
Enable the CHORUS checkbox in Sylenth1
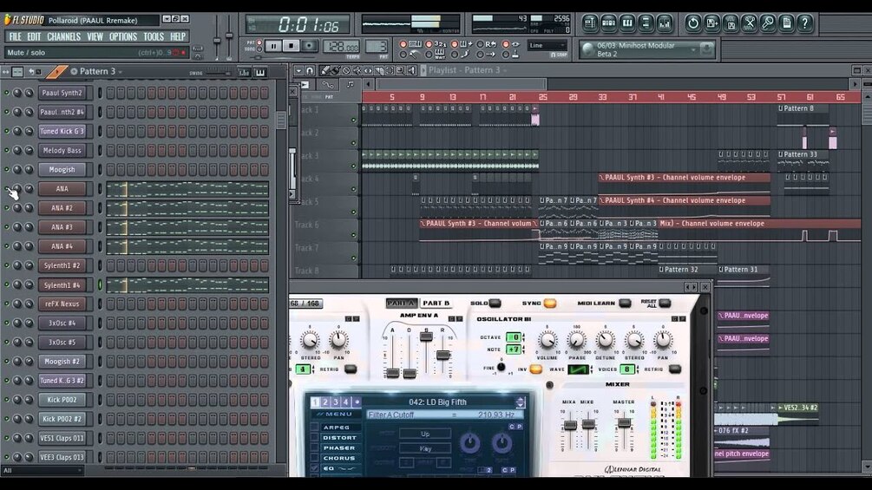pyautogui.click(x=315, y=458)
